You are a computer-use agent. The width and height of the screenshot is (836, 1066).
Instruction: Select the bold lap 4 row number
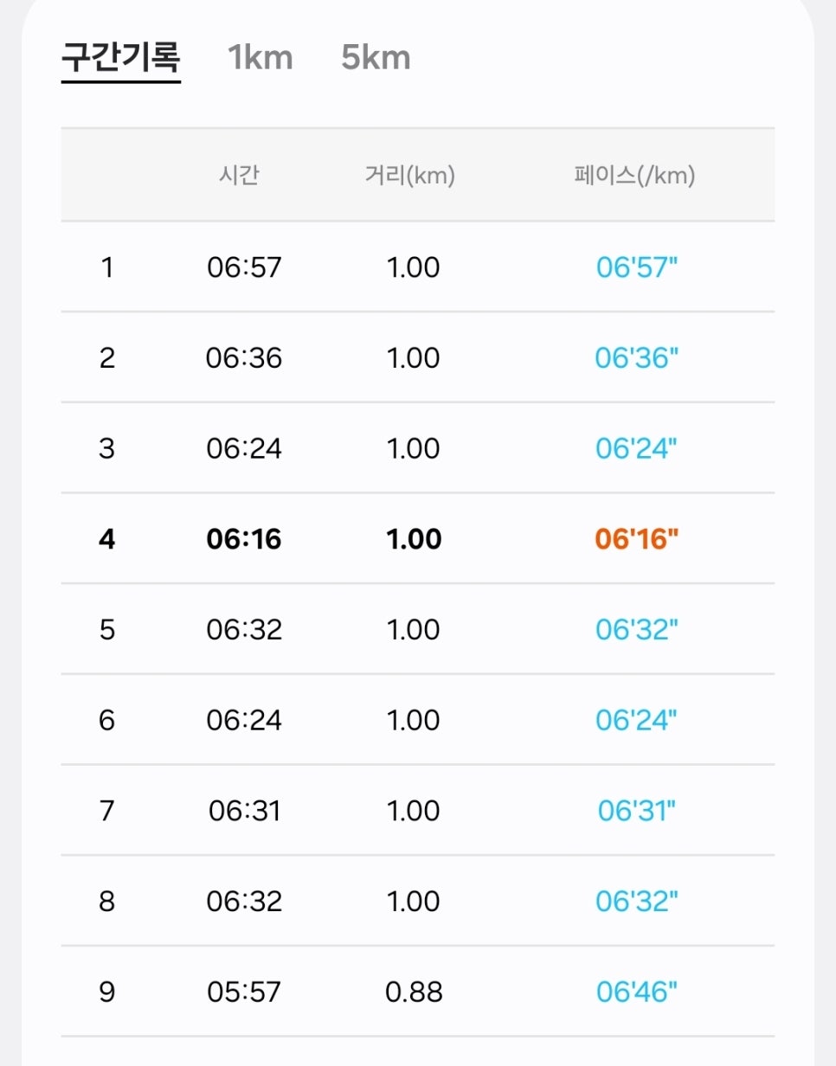tap(106, 539)
